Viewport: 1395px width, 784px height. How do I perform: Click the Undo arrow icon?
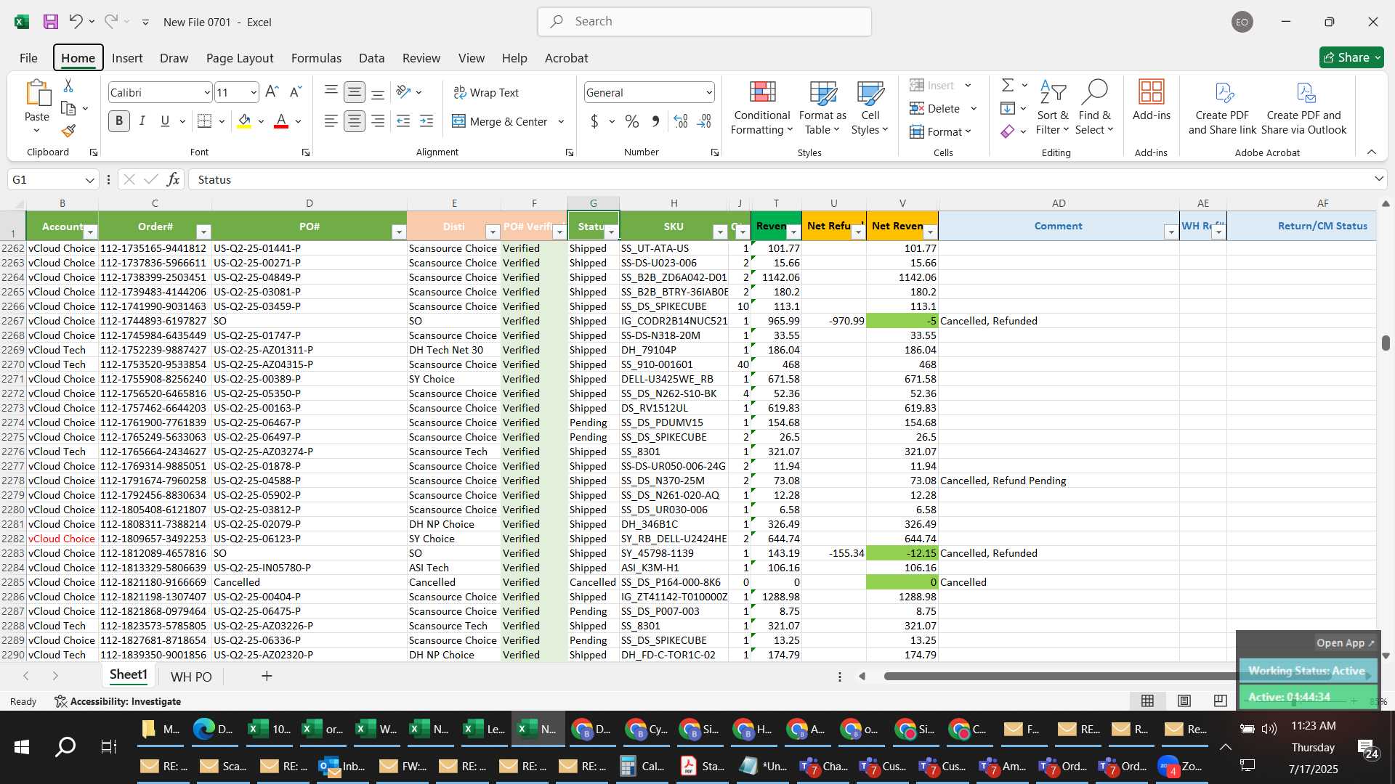point(76,22)
